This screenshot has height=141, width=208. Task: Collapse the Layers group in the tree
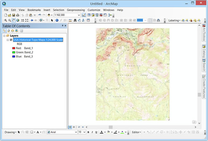coord(4,36)
